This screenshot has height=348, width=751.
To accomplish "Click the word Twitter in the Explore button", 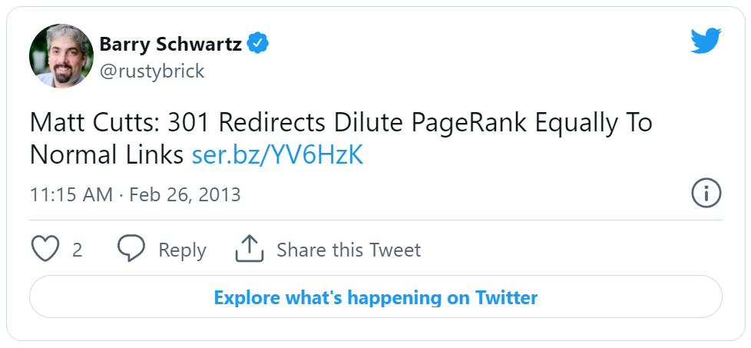I will 506,297.
